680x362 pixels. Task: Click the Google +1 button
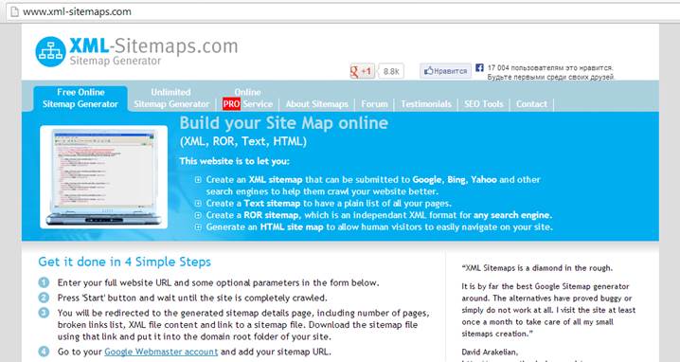pyautogui.click(x=362, y=71)
